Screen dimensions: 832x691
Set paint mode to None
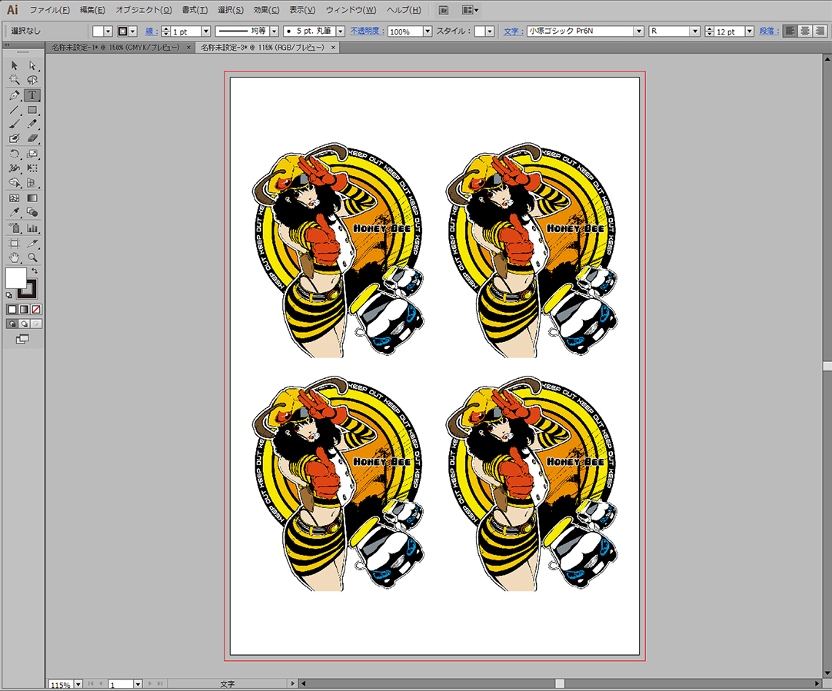[x=36, y=309]
